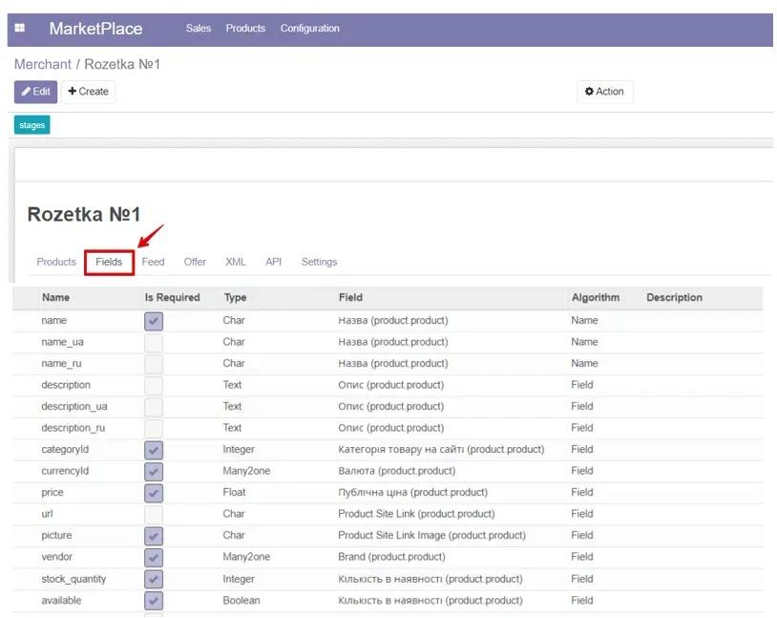The height and width of the screenshot is (618, 777).
Task: Select the stock_quantity row name
Action: (x=73, y=579)
